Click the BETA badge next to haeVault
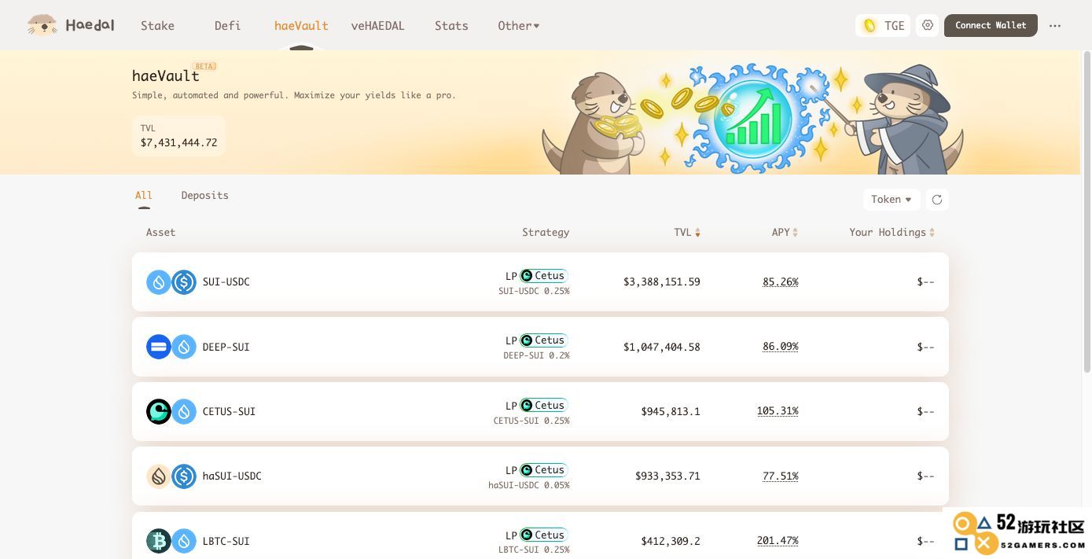The image size is (1092, 559). point(204,67)
